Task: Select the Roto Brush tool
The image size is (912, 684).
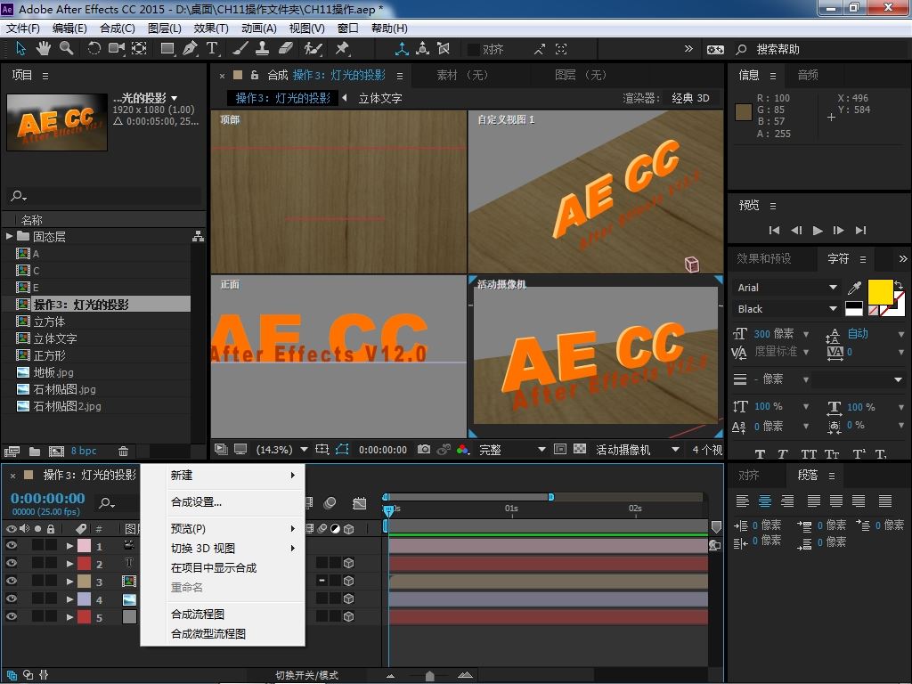Action: [313, 48]
